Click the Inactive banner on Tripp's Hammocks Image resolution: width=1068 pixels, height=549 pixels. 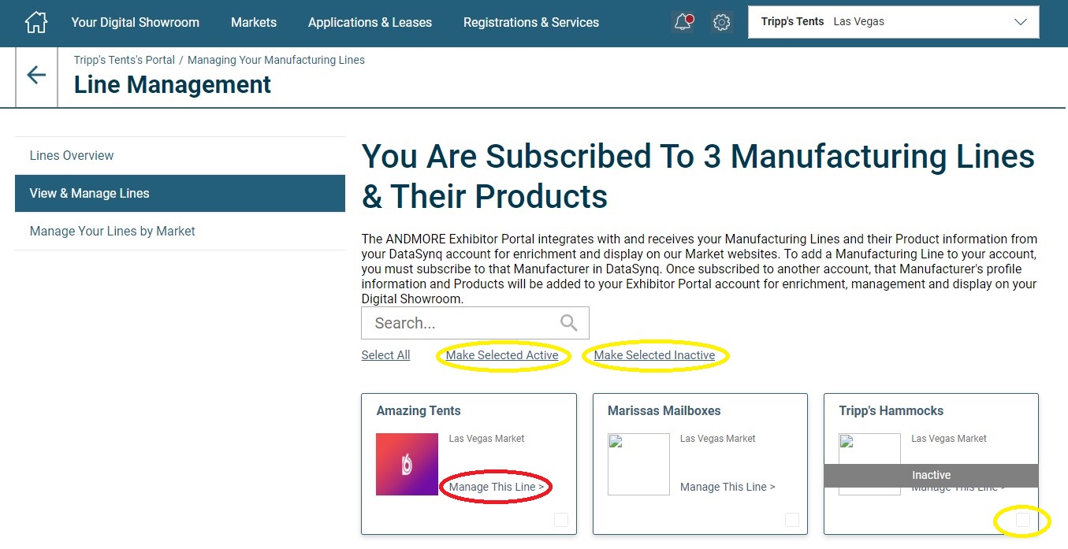(931, 475)
